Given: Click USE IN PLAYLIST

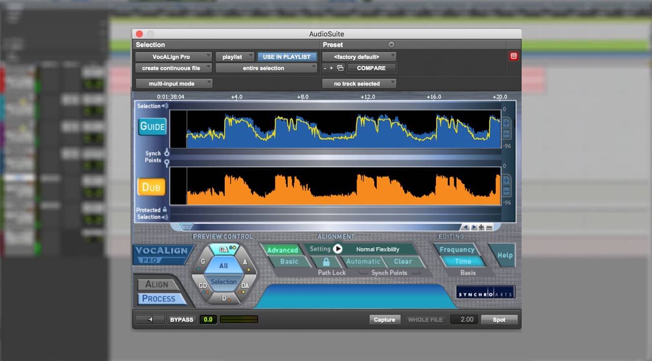Looking at the screenshot, I should (x=287, y=57).
